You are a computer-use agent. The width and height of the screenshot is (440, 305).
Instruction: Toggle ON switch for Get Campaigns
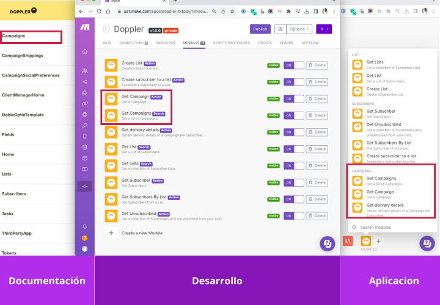point(293,115)
